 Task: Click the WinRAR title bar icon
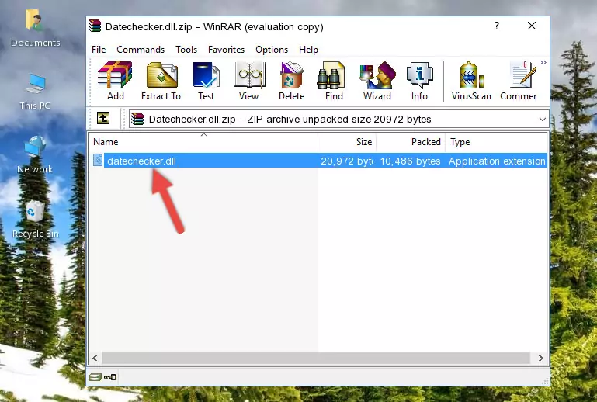click(95, 26)
